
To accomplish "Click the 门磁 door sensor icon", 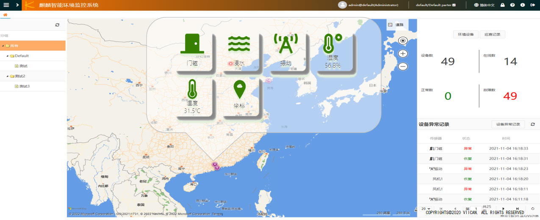I will [x=192, y=44].
